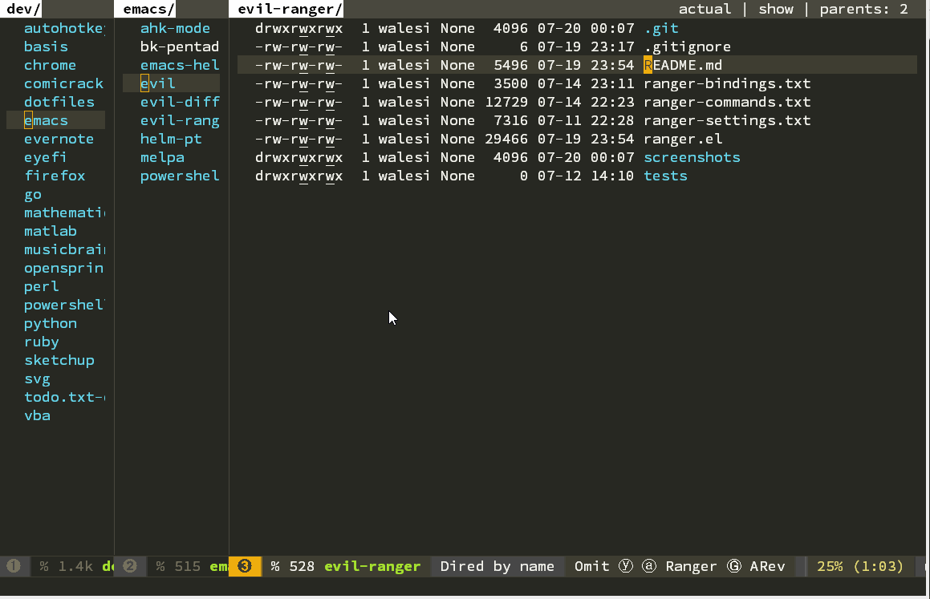Click the circled Y minor-mode icon
This screenshot has height=599, width=930.
[x=625, y=566]
